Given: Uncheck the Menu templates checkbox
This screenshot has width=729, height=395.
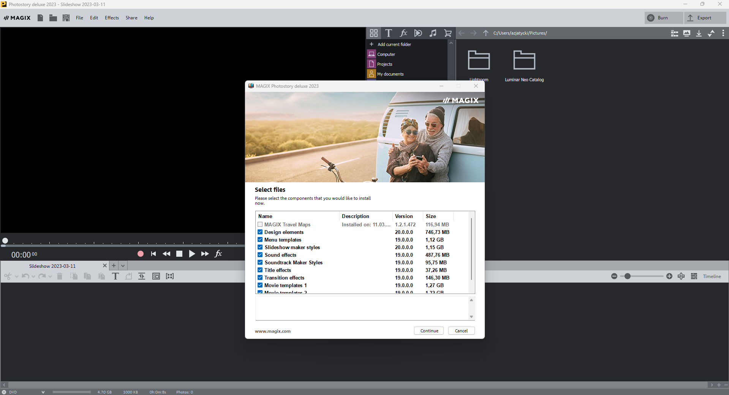Looking at the screenshot, I should [260, 240].
